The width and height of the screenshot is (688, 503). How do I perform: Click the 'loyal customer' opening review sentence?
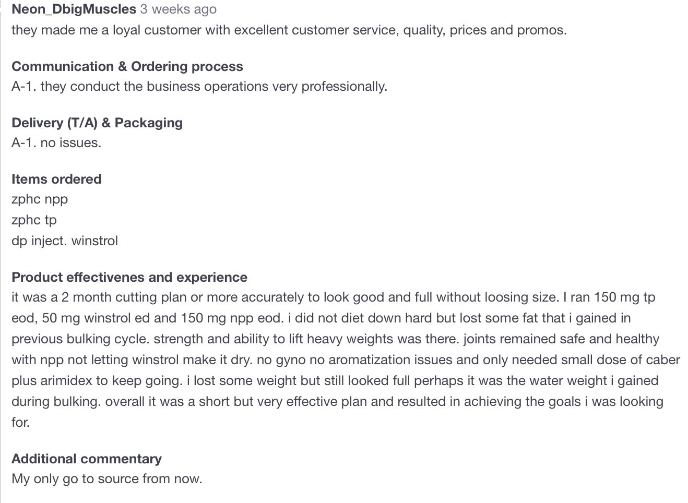(289, 30)
